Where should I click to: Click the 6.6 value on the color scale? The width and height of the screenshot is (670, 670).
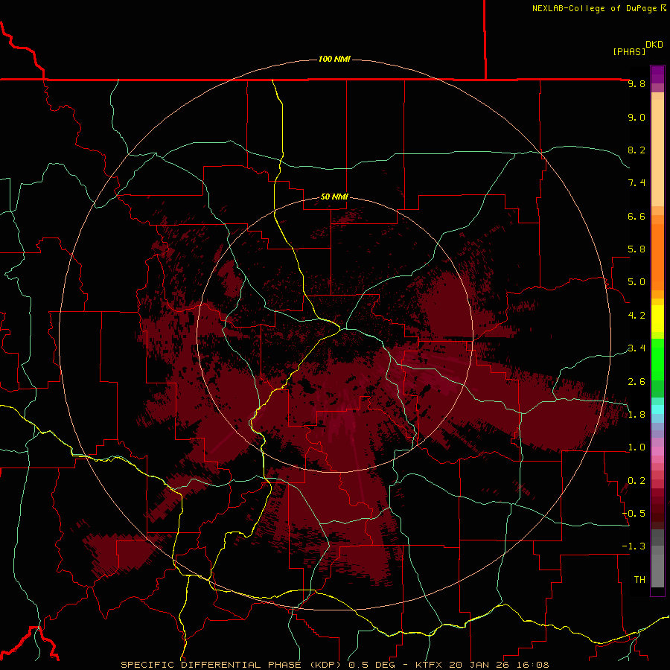point(636,216)
